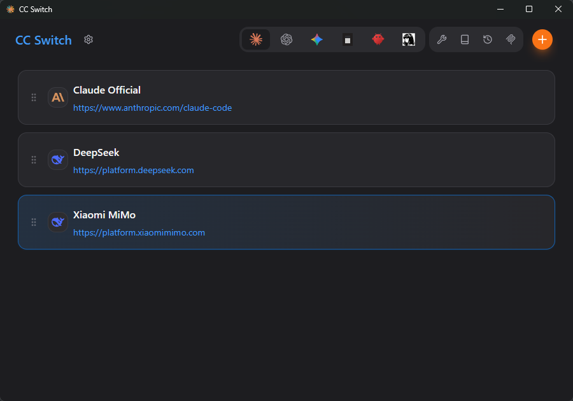Click the whale logo on DeepSeek card
Image resolution: width=573 pixels, height=401 pixels.
pos(58,160)
